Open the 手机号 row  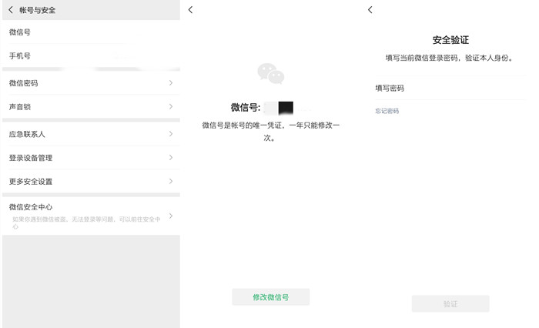91,55
